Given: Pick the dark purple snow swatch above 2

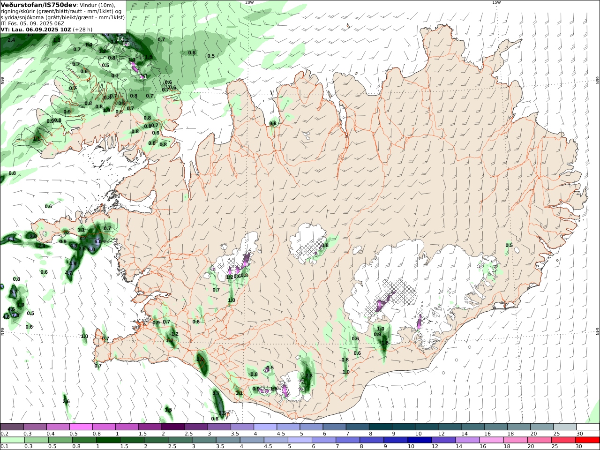Looking at the screenshot, I should click(172, 427).
